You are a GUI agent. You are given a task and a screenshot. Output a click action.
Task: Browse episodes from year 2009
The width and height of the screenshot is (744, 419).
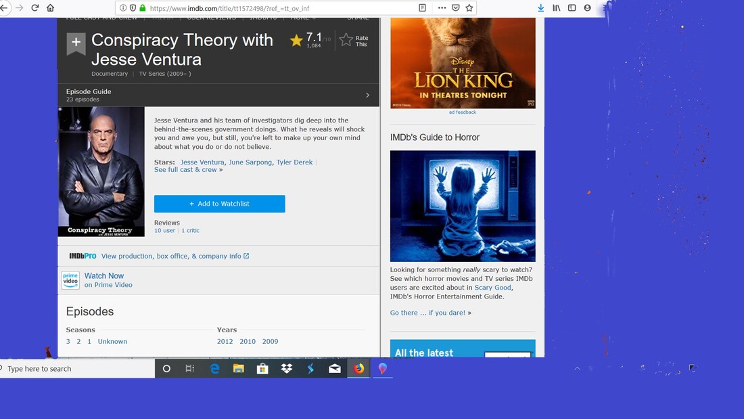pos(271,342)
